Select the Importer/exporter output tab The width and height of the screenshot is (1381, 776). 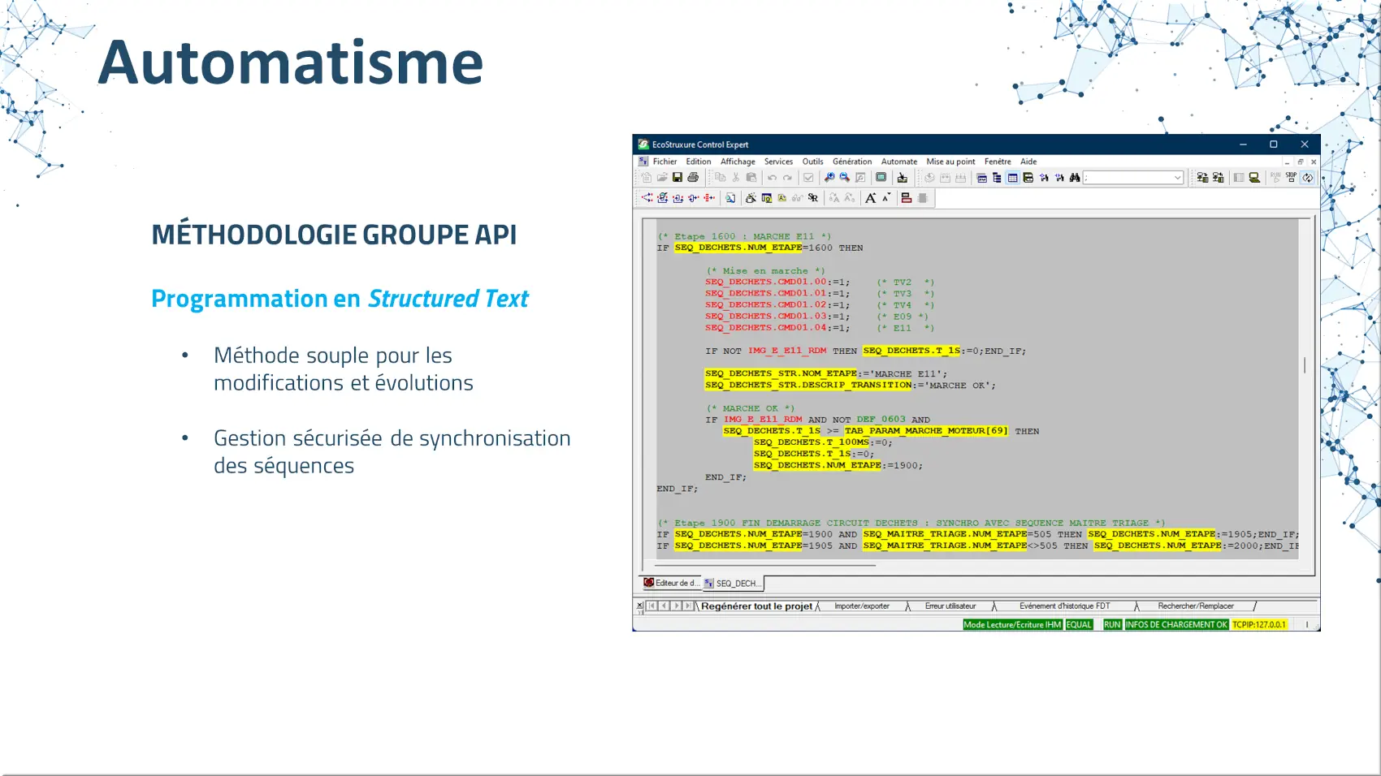tap(861, 606)
